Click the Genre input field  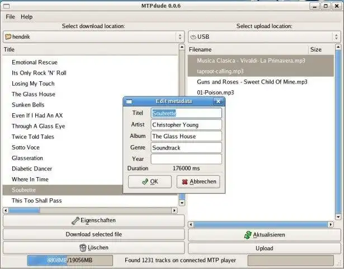[x=186, y=148]
